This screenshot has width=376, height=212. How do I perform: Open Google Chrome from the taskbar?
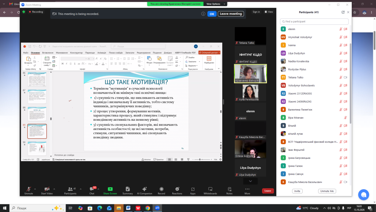coord(147,208)
